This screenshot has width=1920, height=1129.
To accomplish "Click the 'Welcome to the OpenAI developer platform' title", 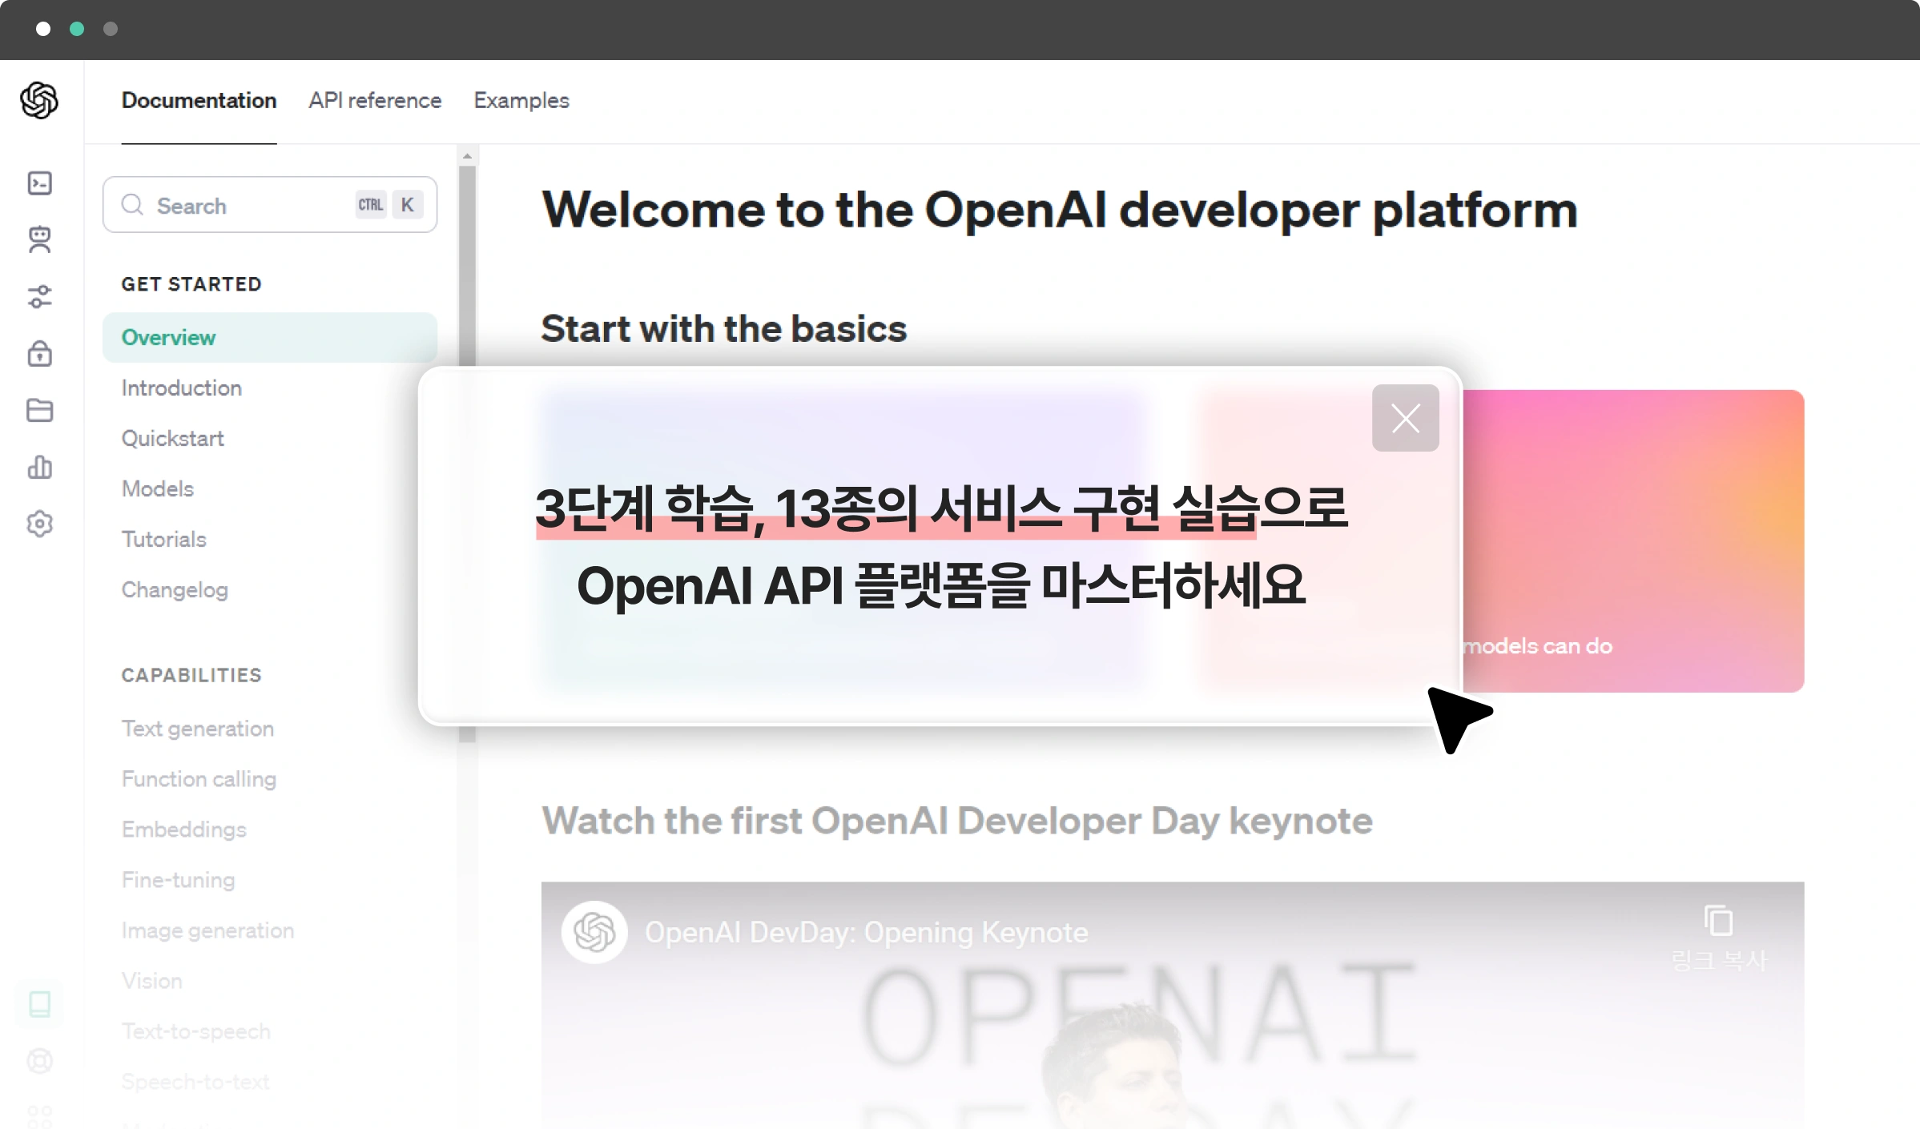I will 1060,210.
